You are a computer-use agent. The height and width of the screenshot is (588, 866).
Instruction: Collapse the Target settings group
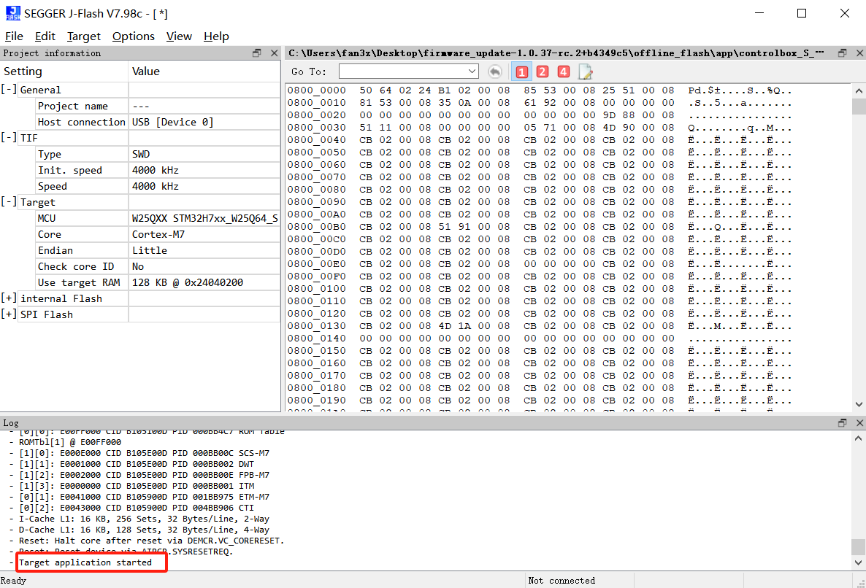pyautogui.click(x=9, y=202)
